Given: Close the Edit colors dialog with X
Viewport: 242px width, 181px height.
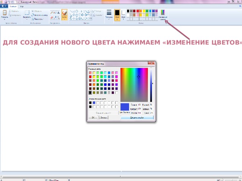Looking at the screenshot, I should (x=151, y=63).
